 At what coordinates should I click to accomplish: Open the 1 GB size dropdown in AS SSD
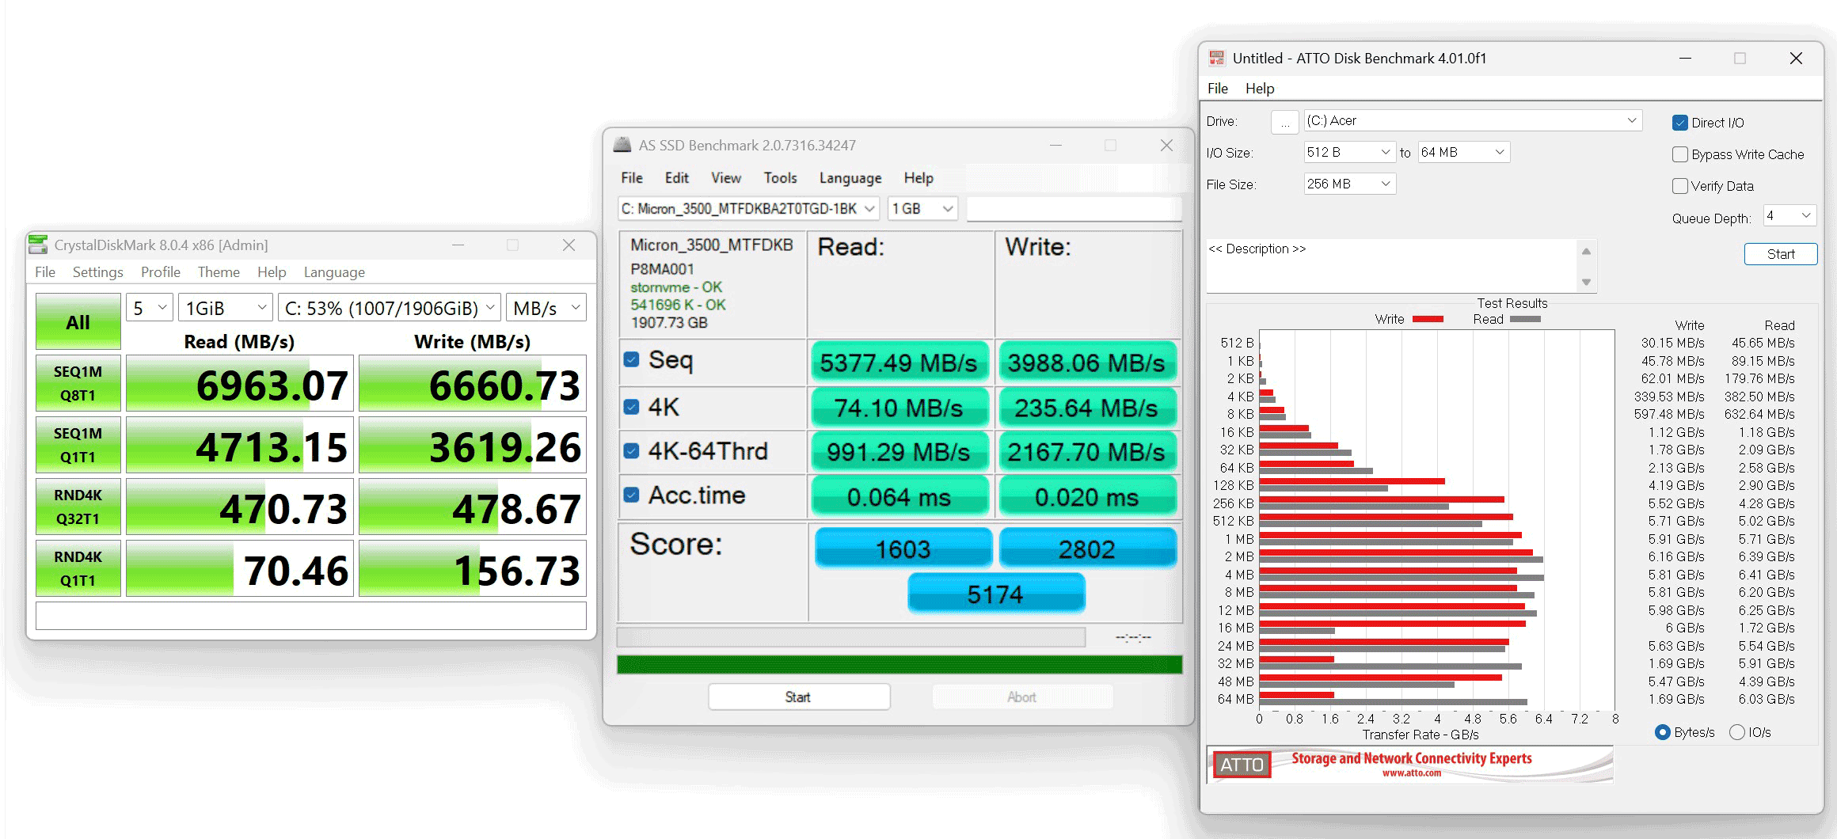(922, 208)
